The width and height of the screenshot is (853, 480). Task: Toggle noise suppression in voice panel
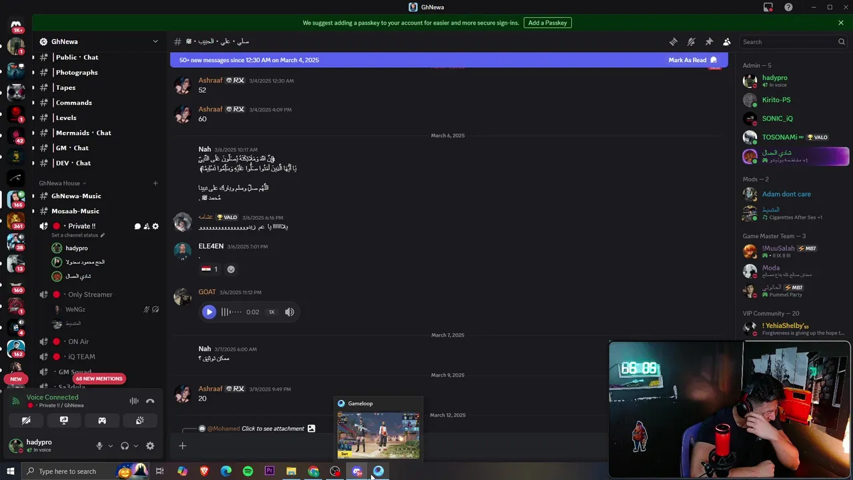[x=134, y=401]
